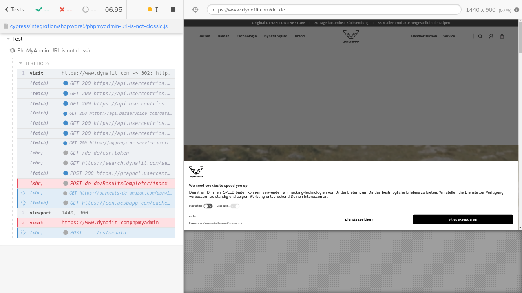This screenshot has width=522, height=293.
Task: Toggle the Essenziell cookies switch
Action: tap(235, 206)
